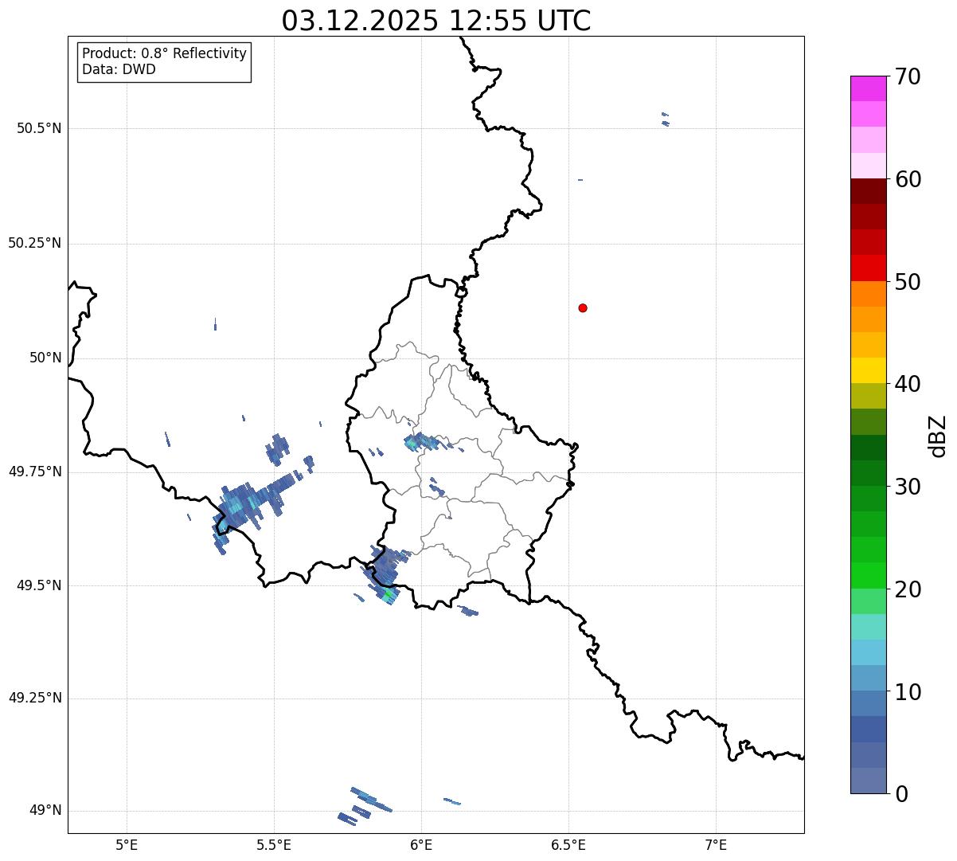Click the light blue colorbar segment near 13
The width and height of the screenshot is (957, 861).
pos(869,652)
